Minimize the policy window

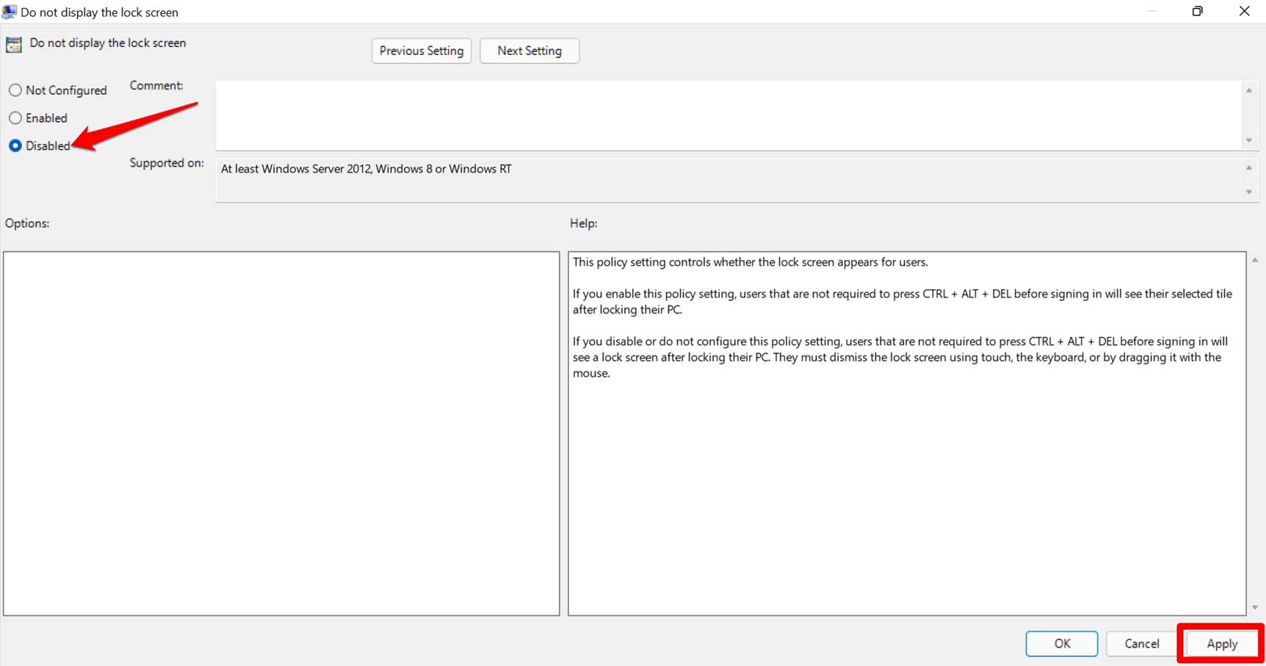point(1151,11)
